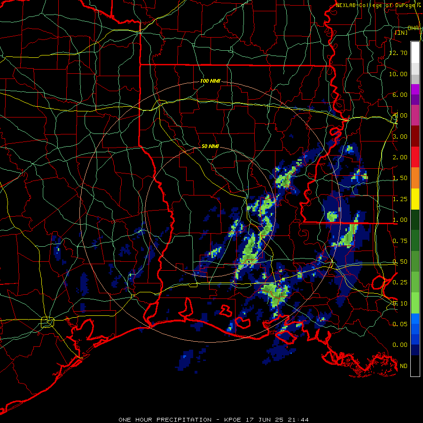Screen dimensions: 423x423
Task: Click the 10.00 legend value
Action: [x=398, y=74]
